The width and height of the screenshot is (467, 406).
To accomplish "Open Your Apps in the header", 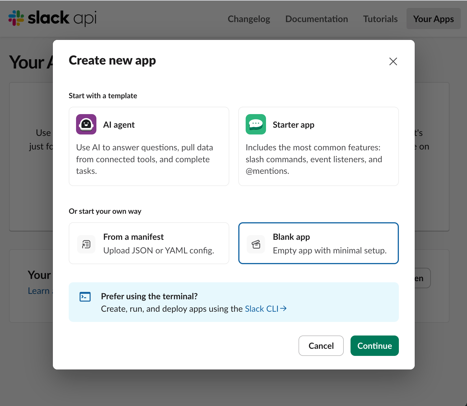I will point(434,19).
